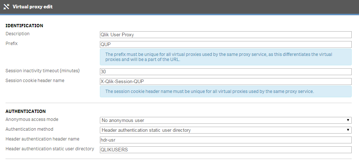Click the Header authentication header name label
This screenshot has height=163, width=359.
(42, 139)
